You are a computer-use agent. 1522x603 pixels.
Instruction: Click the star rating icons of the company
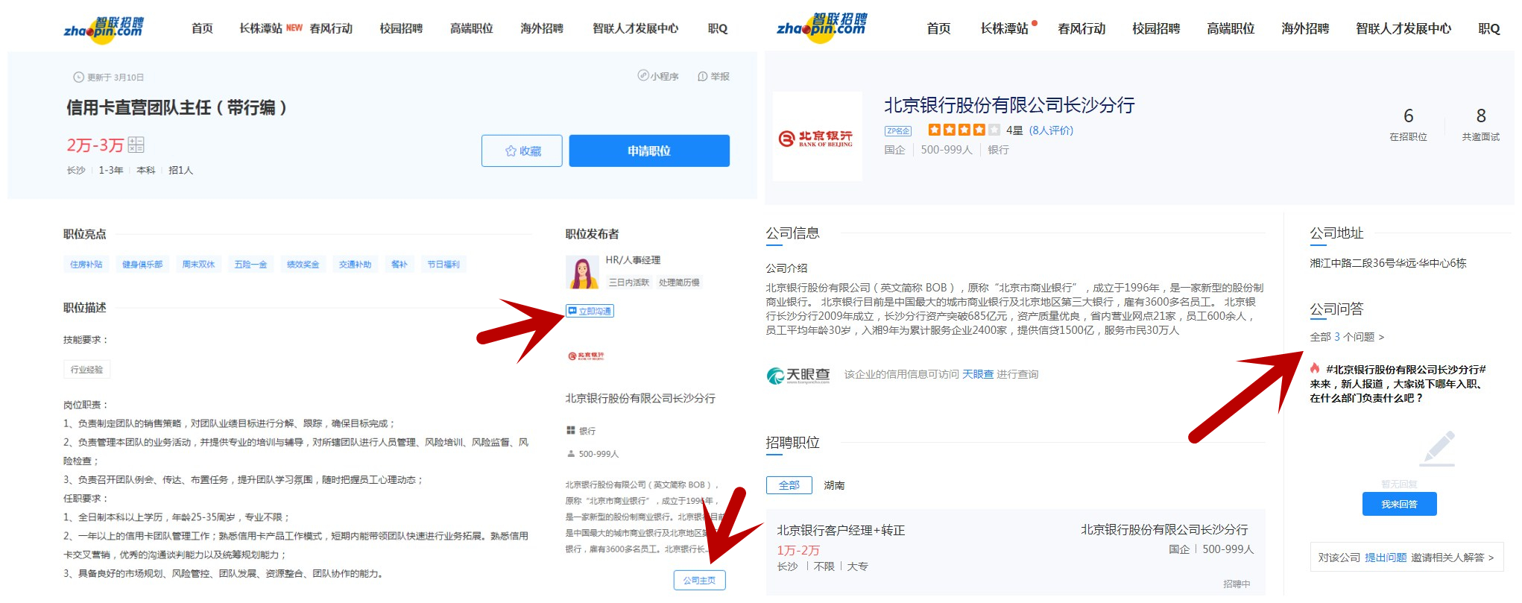tap(964, 130)
